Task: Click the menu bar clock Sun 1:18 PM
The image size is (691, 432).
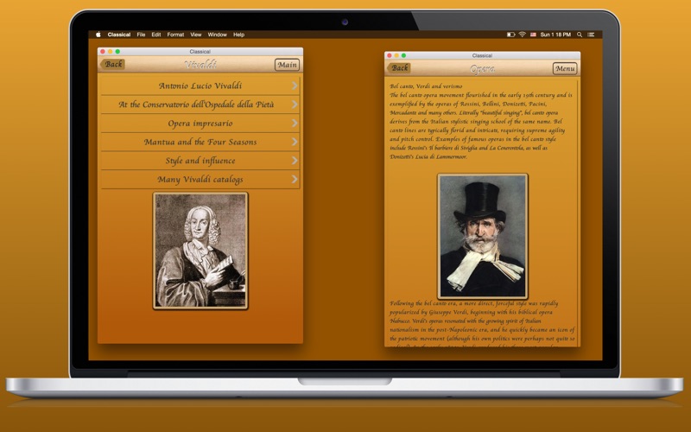Action: click(x=555, y=35)
